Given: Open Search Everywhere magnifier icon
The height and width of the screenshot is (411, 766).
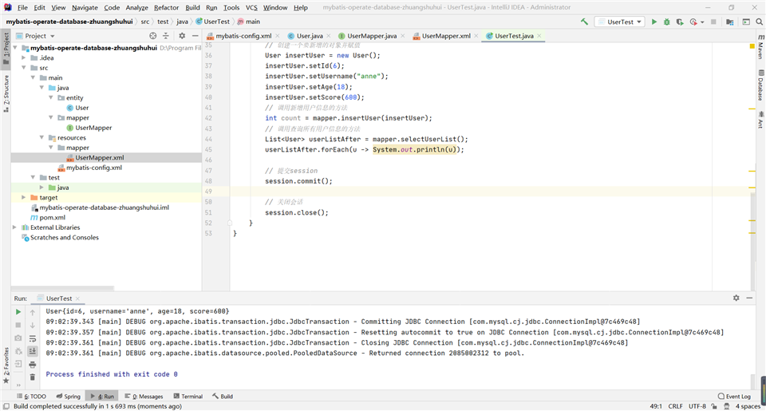Looking at the screenshot, I should (759, 22).
